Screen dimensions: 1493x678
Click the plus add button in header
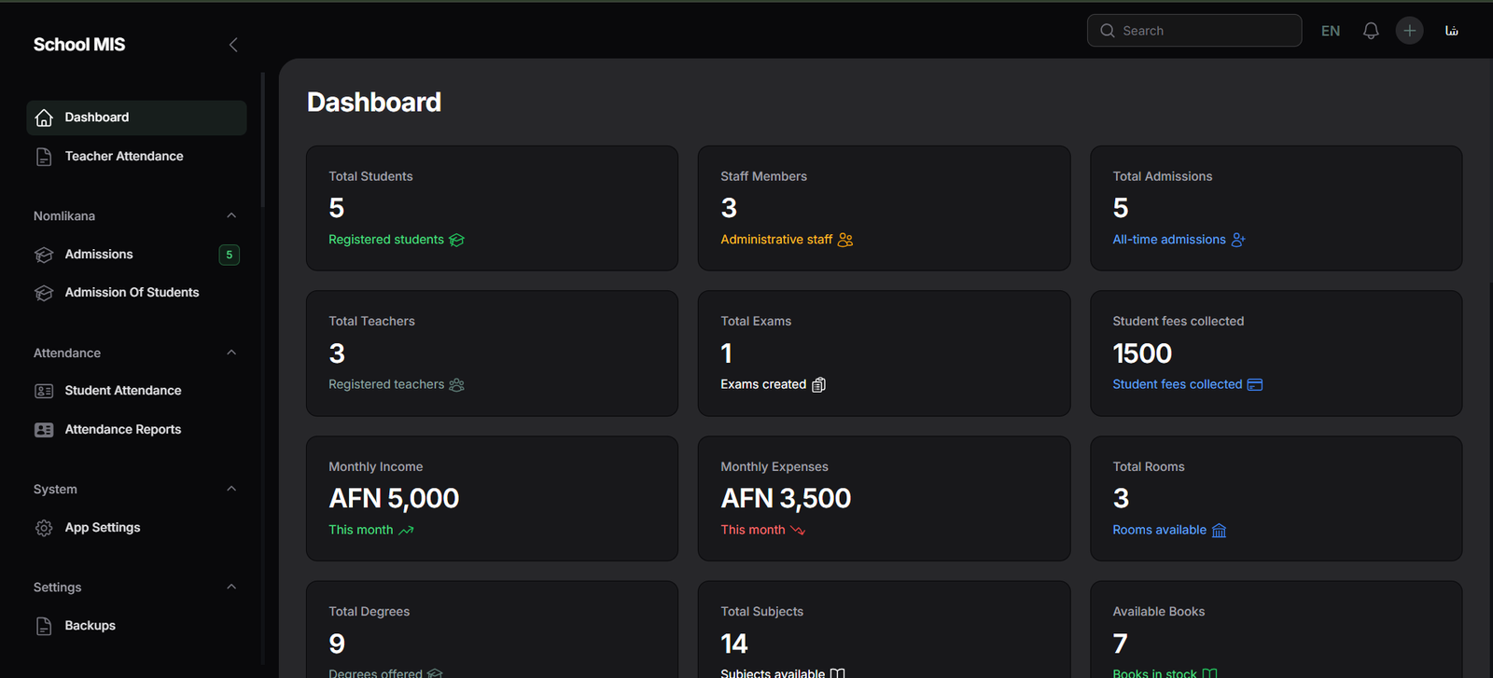click(x=1409, y=31)
